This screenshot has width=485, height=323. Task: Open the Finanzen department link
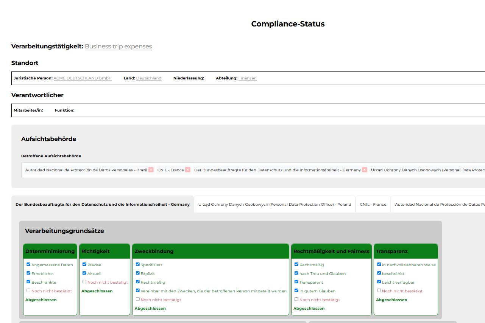(x=247, y=78)
